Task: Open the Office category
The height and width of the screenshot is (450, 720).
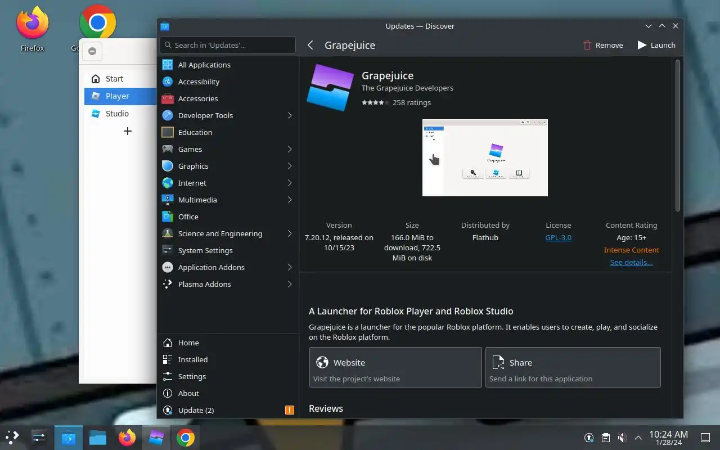Action: 228,217
